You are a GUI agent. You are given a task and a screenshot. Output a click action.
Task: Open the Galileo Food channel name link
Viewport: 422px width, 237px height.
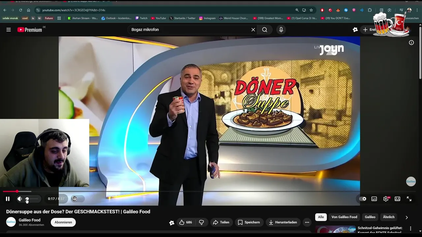30,220
